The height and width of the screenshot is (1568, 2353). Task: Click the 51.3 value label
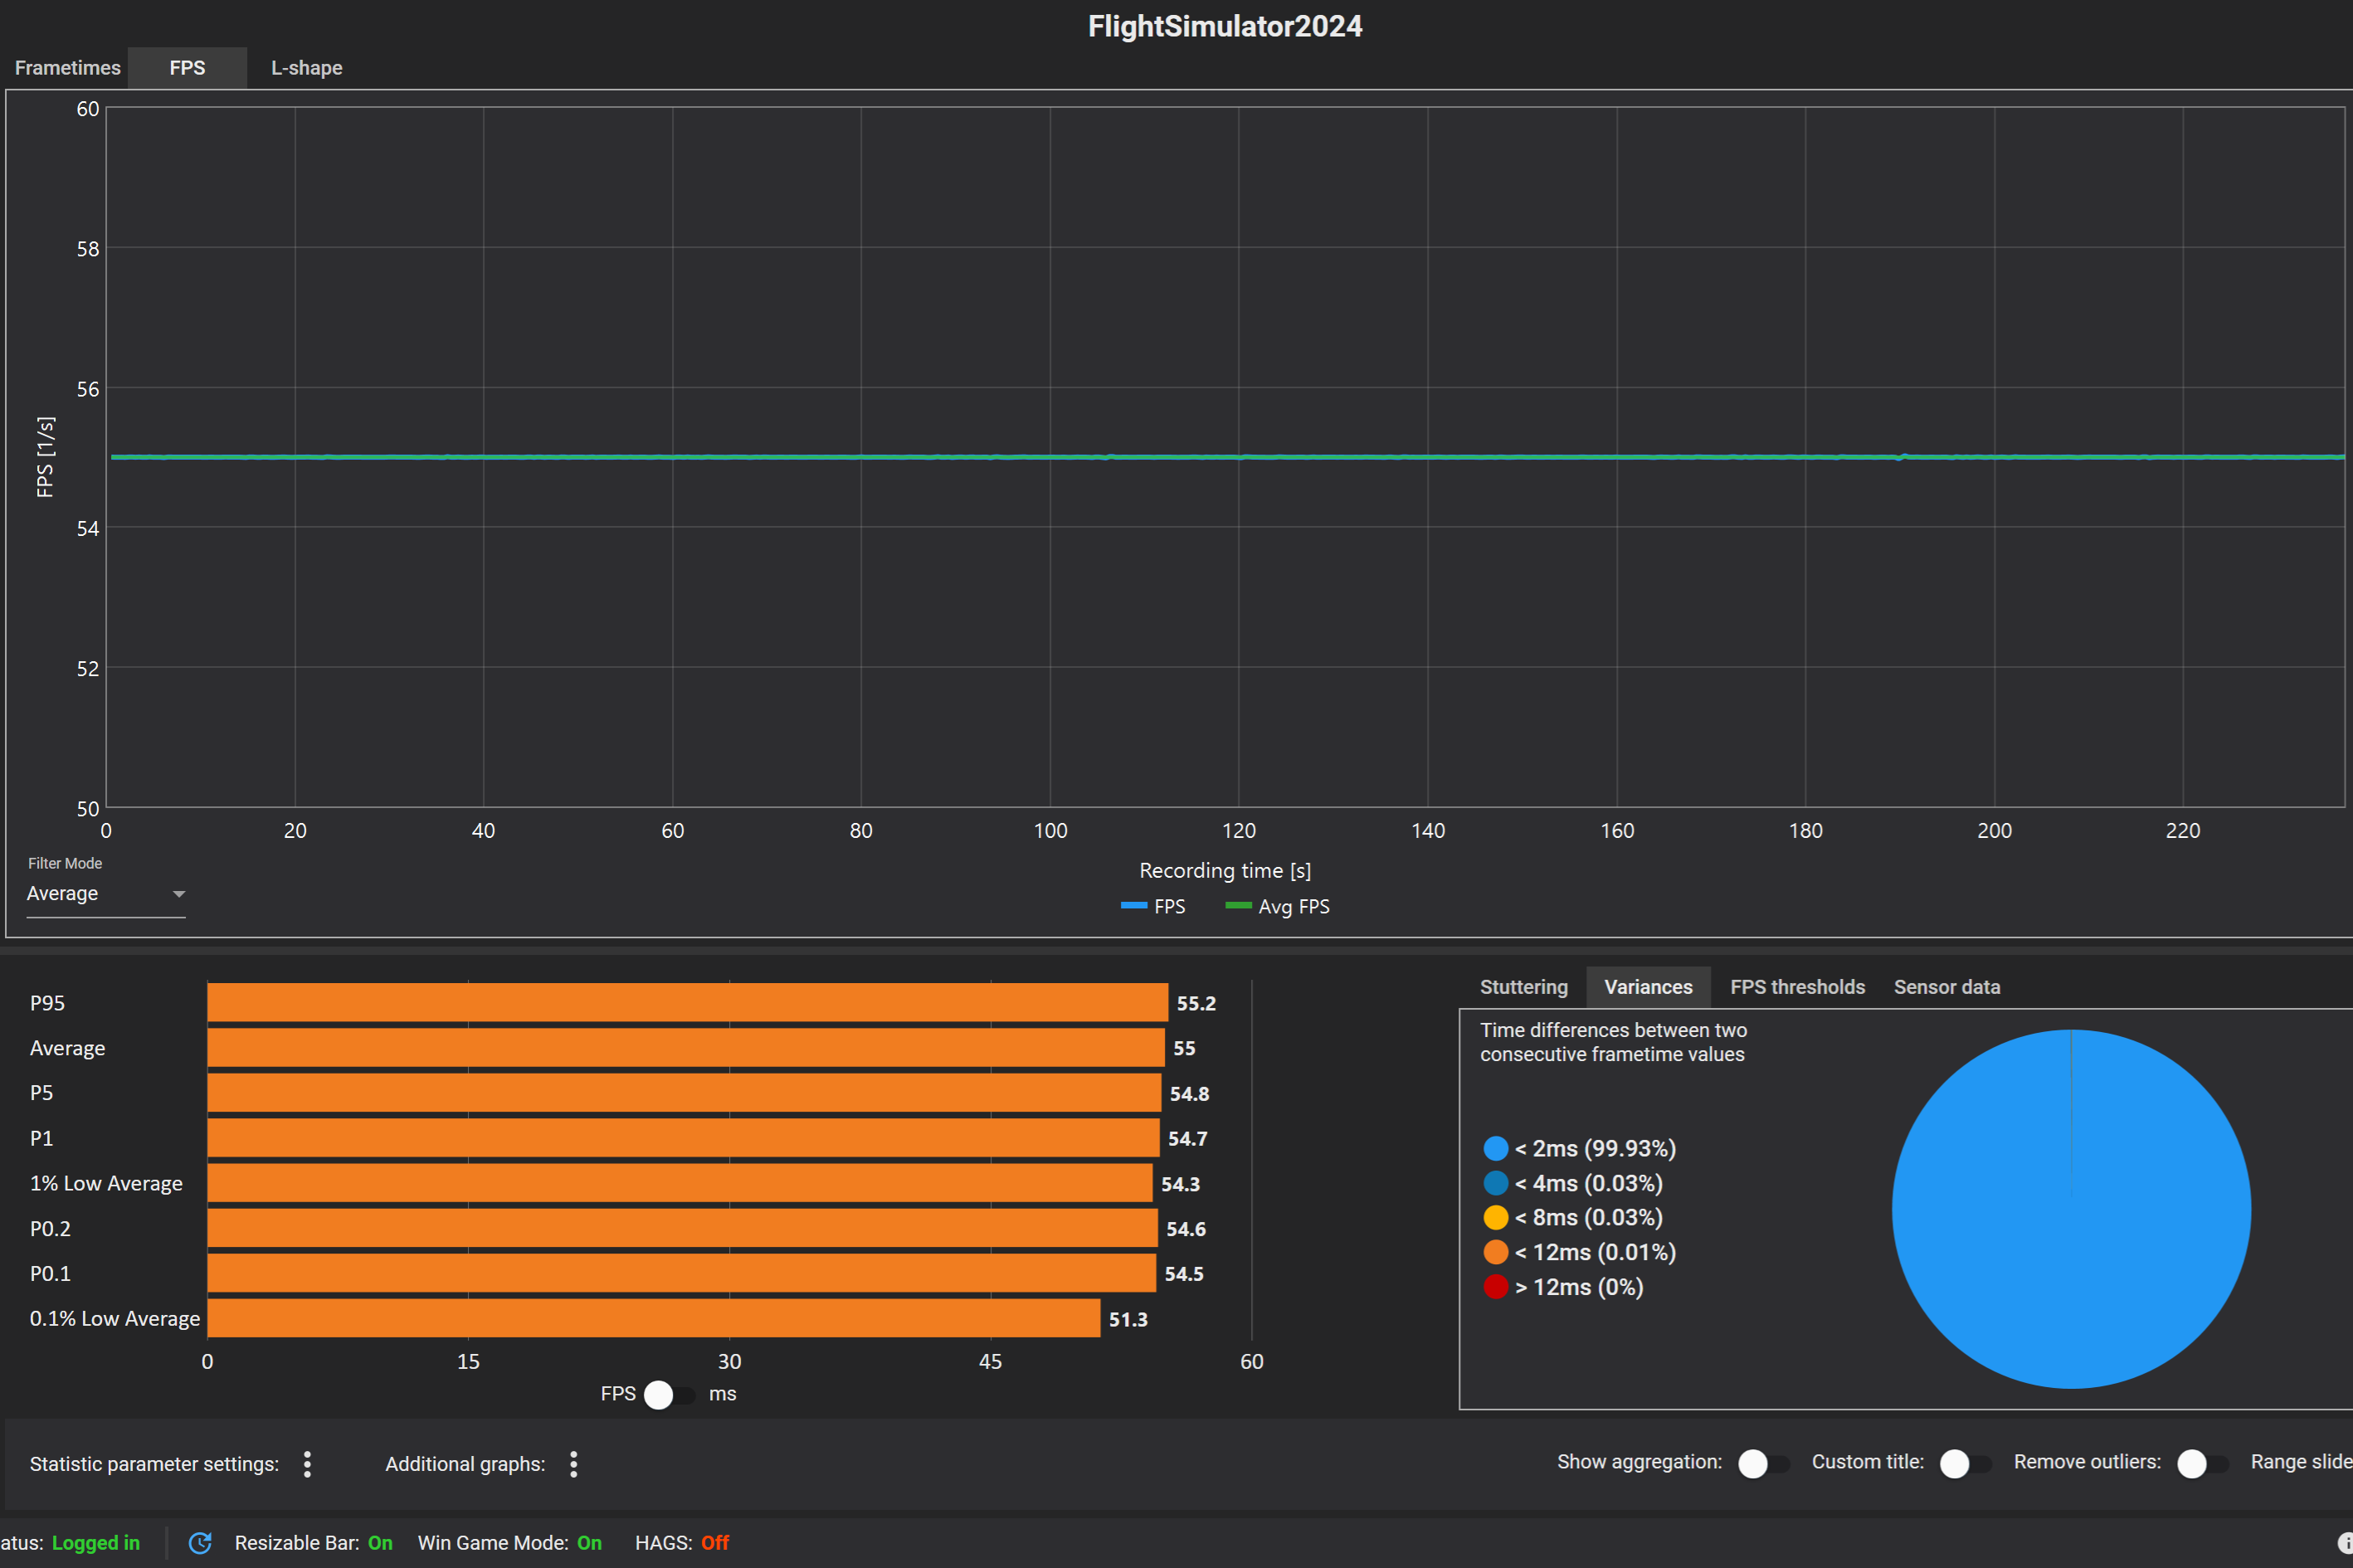point(1128,1319)
